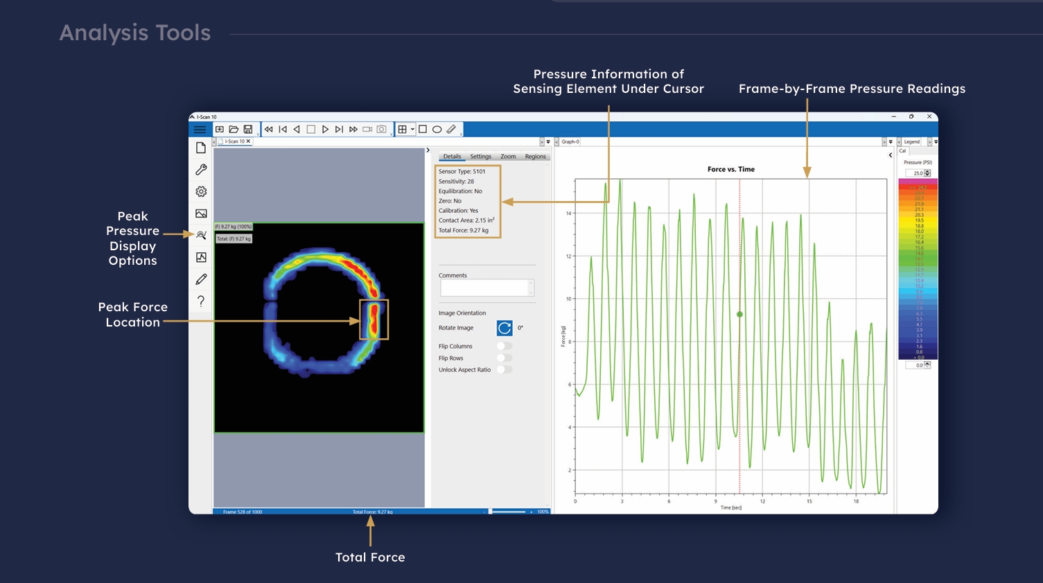
Task: Select the ruler measurement tool
Action: (451, 130)
